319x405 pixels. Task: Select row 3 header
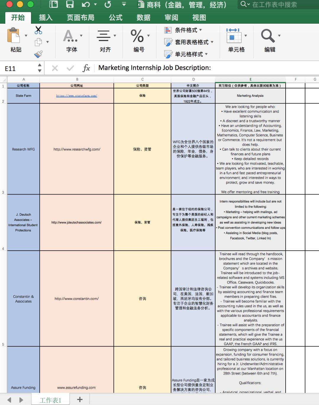point(3,149)
